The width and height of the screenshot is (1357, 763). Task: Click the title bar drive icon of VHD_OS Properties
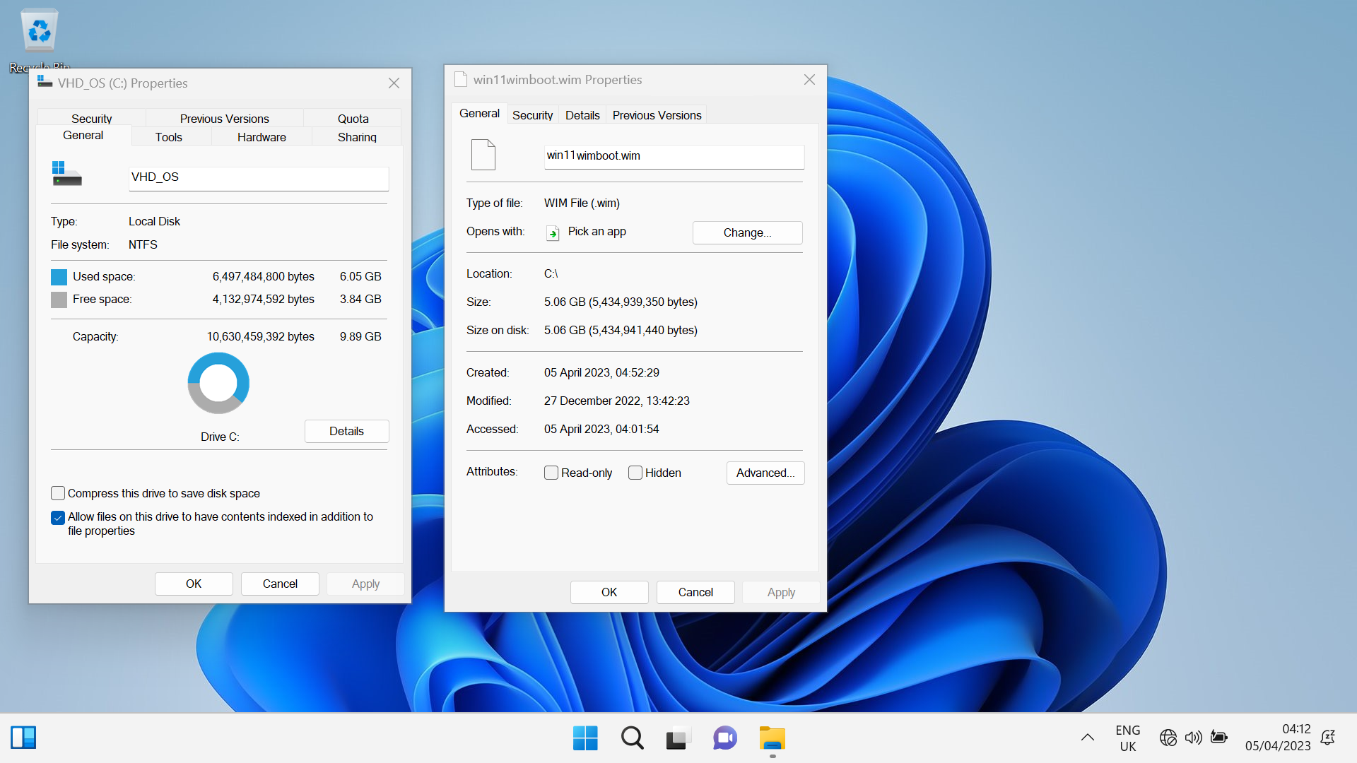(45, 83)
